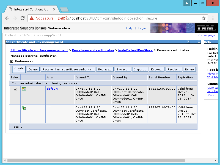This screenshot has width=220, height=165.
Task: Open a new browser tab
Action: pos(64,10)
